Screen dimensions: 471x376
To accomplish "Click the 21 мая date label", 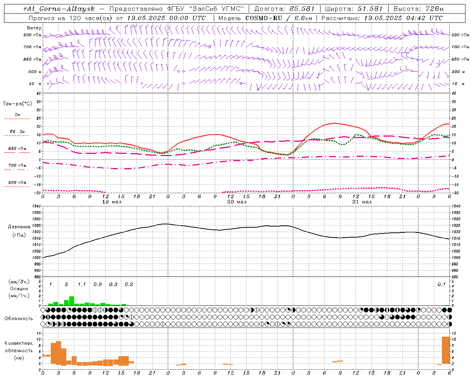I will (362, 202).
